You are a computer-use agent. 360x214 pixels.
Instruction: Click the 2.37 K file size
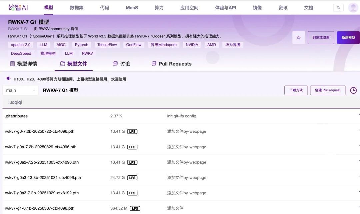[116, 116]
